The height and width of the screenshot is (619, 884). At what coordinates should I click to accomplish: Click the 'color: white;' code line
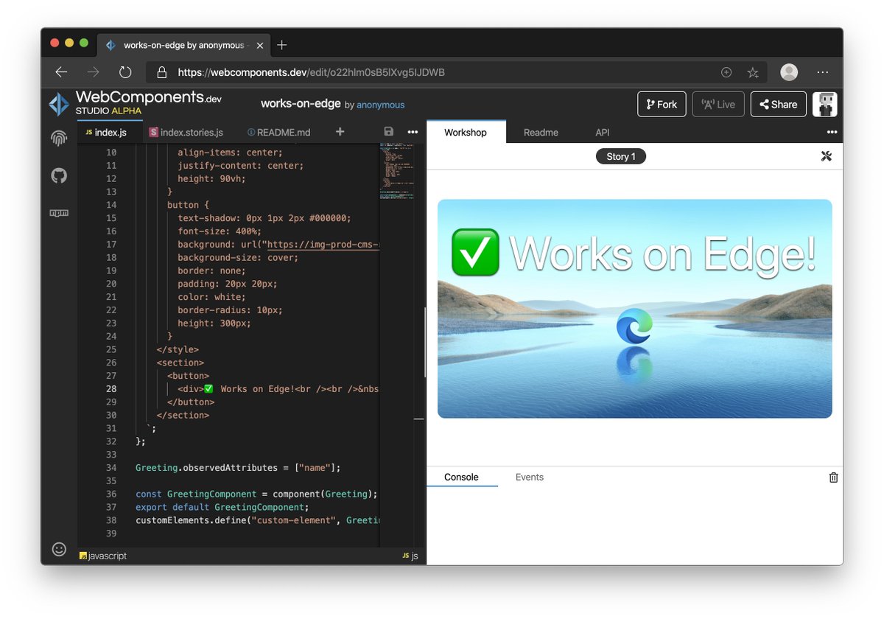click(211, 296)
